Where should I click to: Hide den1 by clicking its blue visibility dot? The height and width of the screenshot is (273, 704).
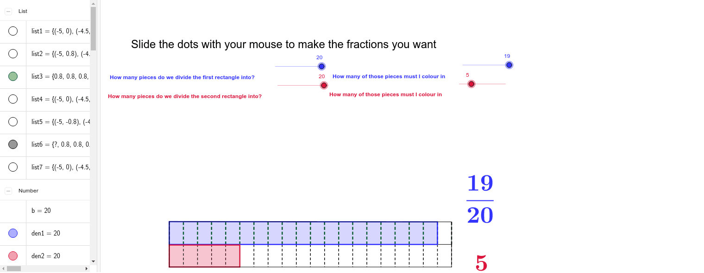[13, 233]
